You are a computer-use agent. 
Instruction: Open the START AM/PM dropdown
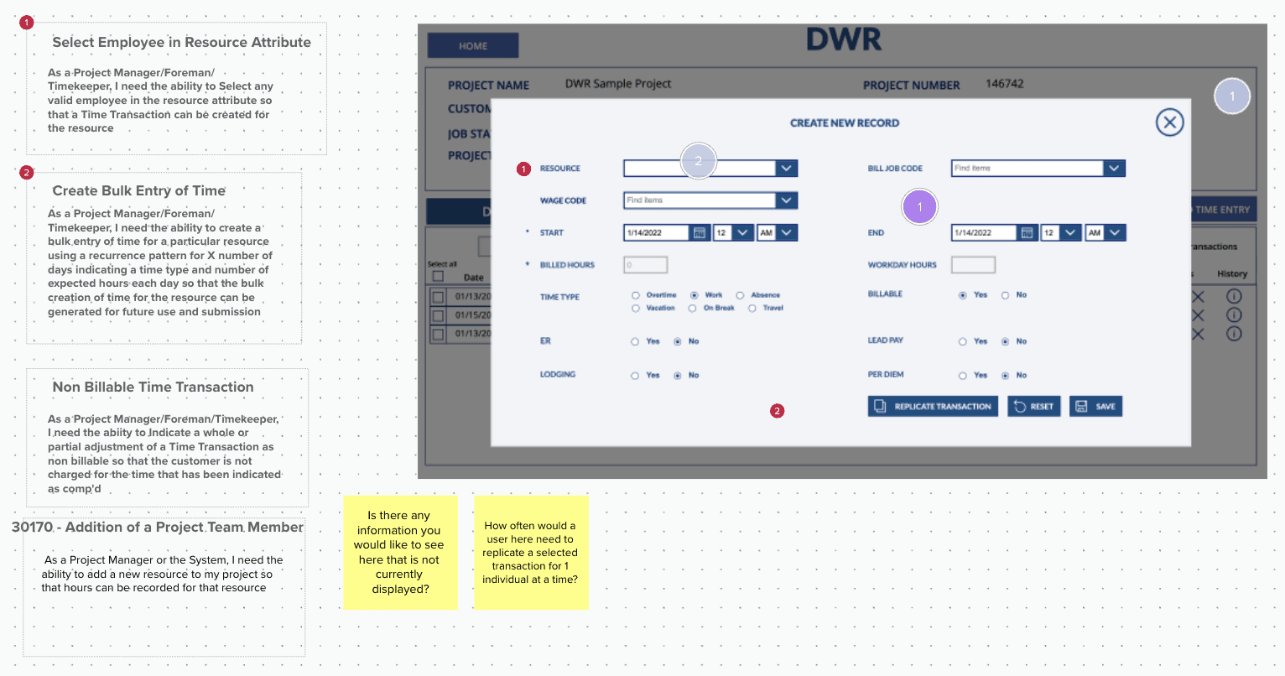tap(787, 232)
